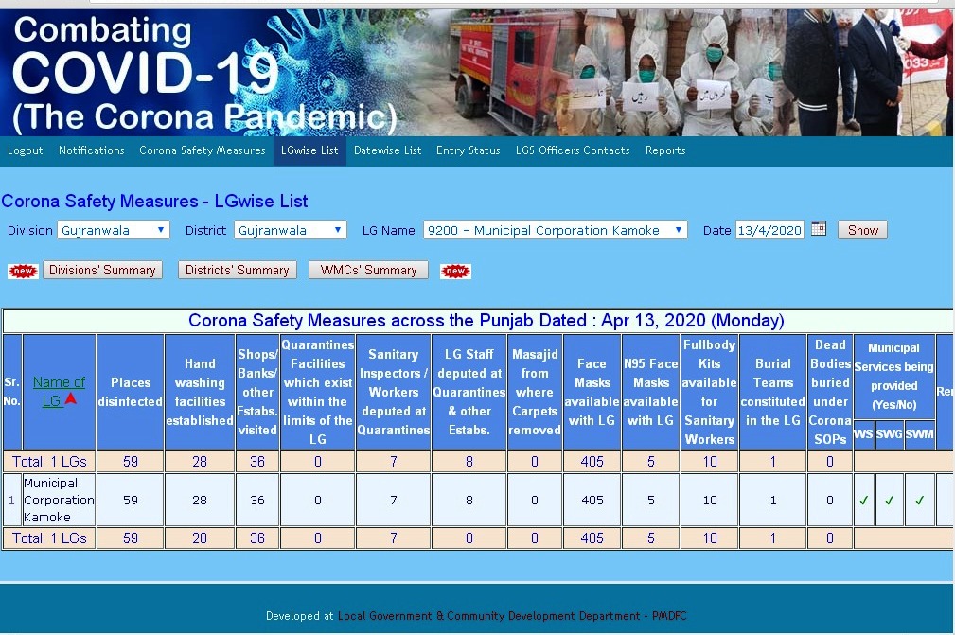The height and width of the screenshot is (635, 955).
Task: Click the Combating COVID-19 banner image
Action: pos(477,72)
